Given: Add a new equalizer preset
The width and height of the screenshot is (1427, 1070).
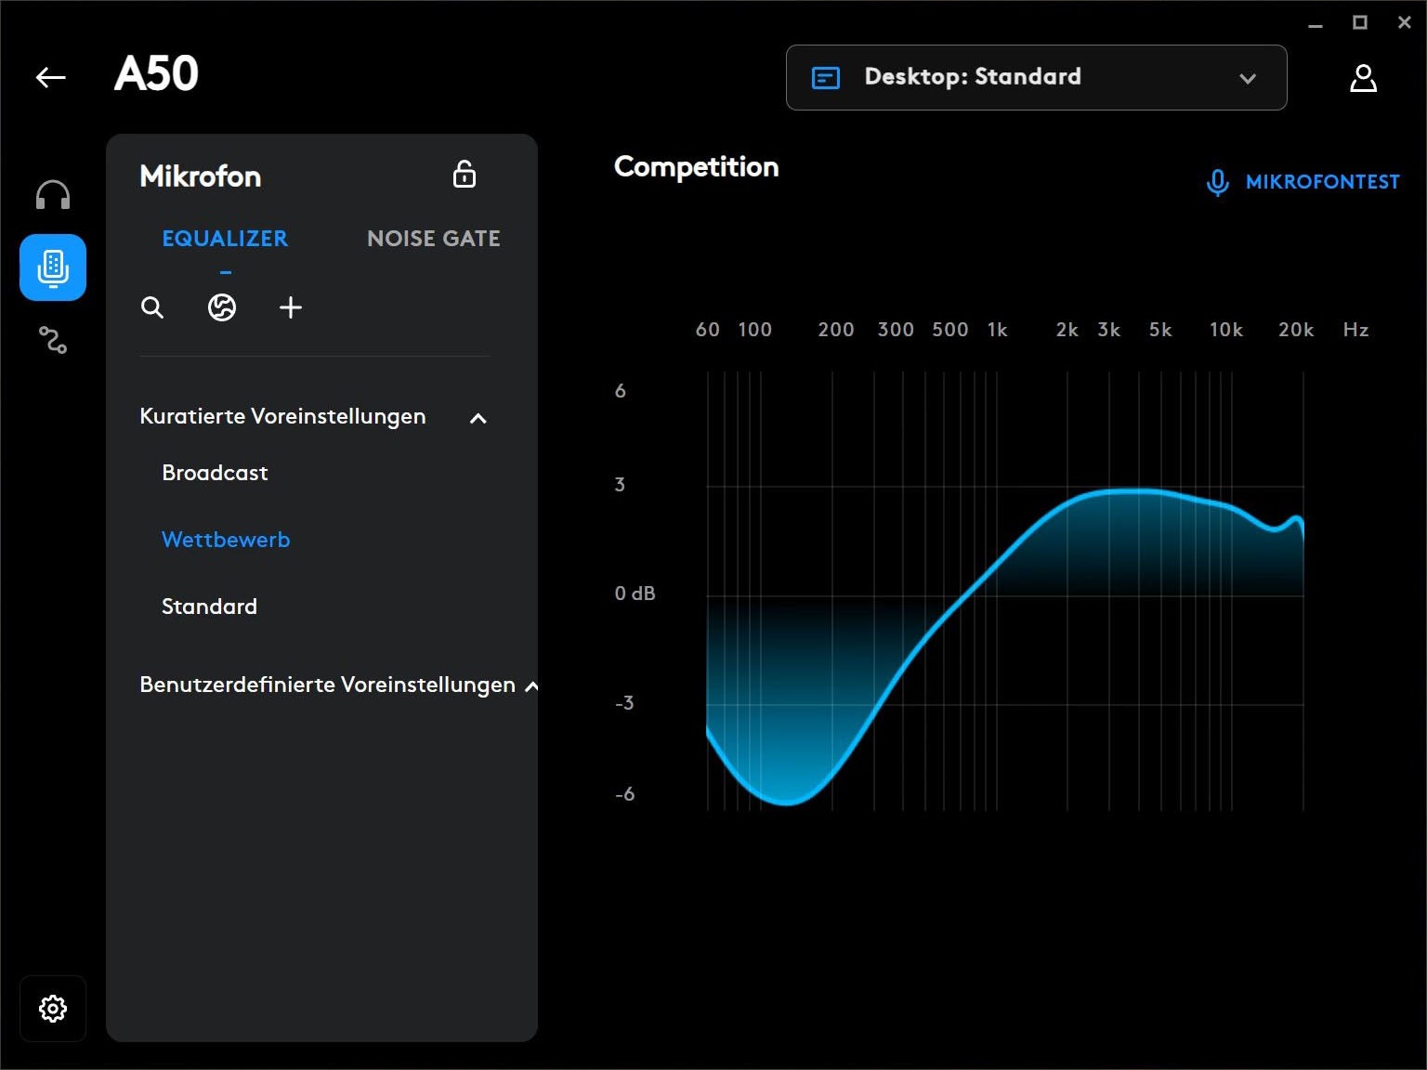Looking at the screenshot, I should [x=291, y=307].
